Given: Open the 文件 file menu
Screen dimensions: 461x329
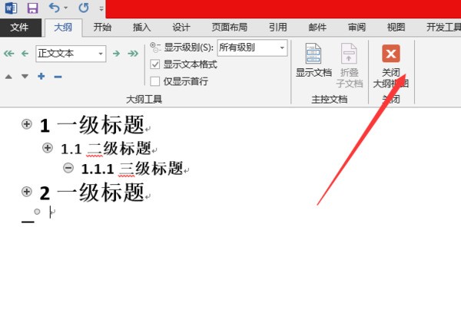Looking at the screenshot, I should point(19,28).
